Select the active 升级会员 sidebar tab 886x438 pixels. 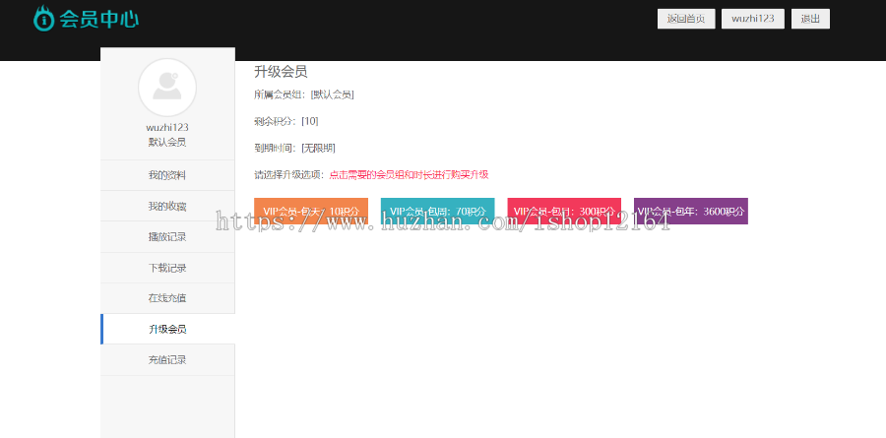167,329
